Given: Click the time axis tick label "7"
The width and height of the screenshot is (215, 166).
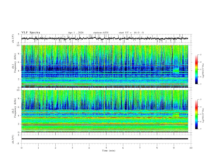Looking at the screenshot, I should tap(140, 148).
